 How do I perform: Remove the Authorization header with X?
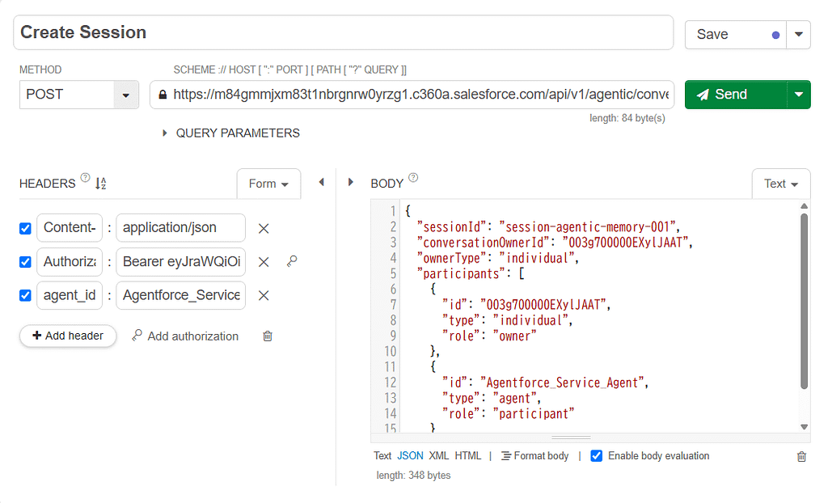tap(264, 262)
